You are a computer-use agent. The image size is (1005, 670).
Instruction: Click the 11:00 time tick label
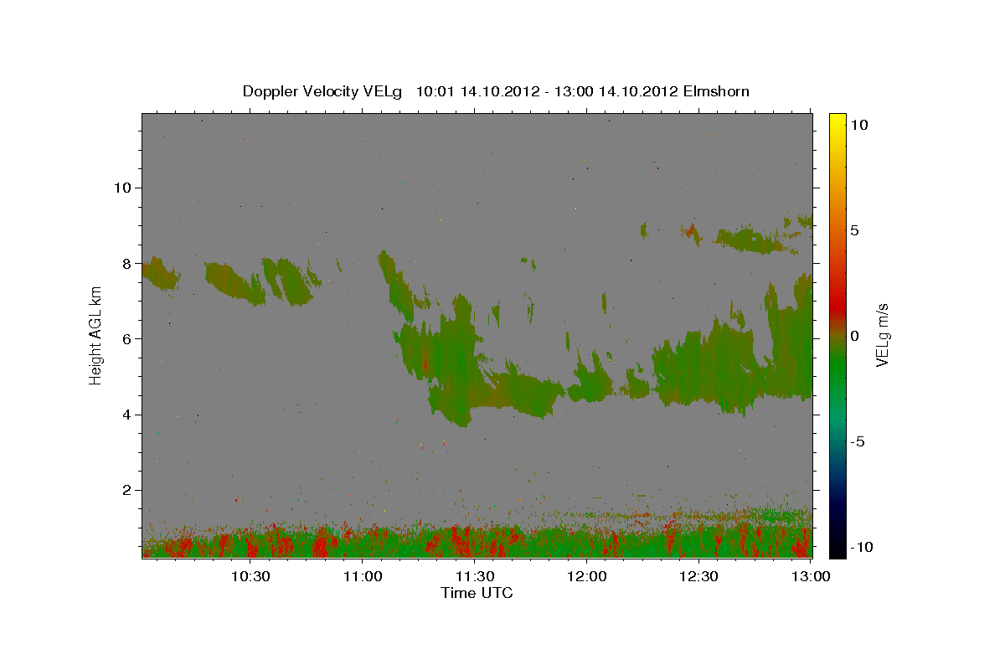point(362,576)
